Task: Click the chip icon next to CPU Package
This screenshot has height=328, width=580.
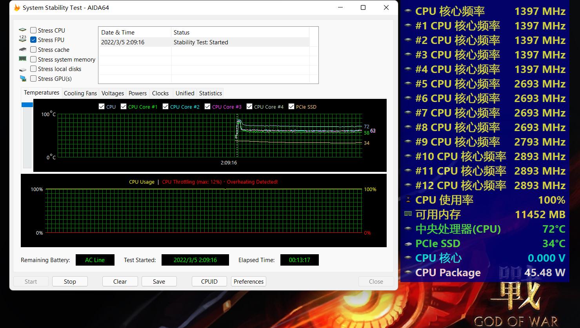Action: pyautogui.click(x=408, y=273)
